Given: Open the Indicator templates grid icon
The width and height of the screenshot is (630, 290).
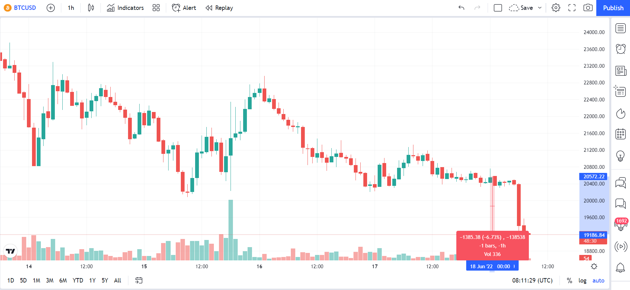Looking at the screenshot, I should coord(156,8).
